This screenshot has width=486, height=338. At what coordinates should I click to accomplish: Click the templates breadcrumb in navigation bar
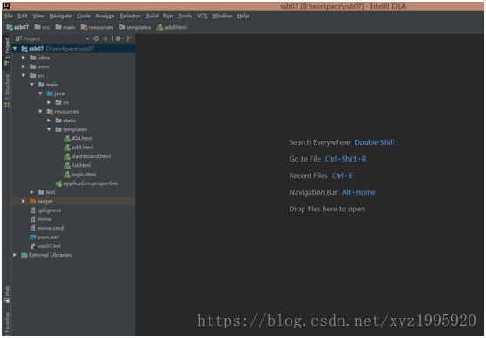tap(135, 27)
